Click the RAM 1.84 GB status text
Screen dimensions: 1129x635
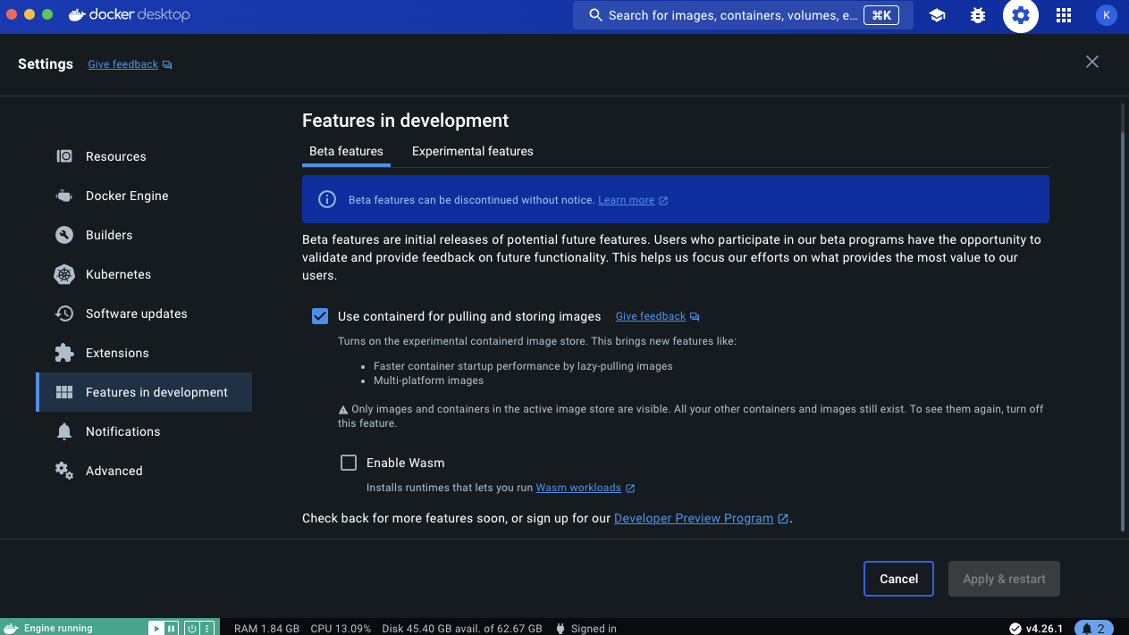click(266, 628)
